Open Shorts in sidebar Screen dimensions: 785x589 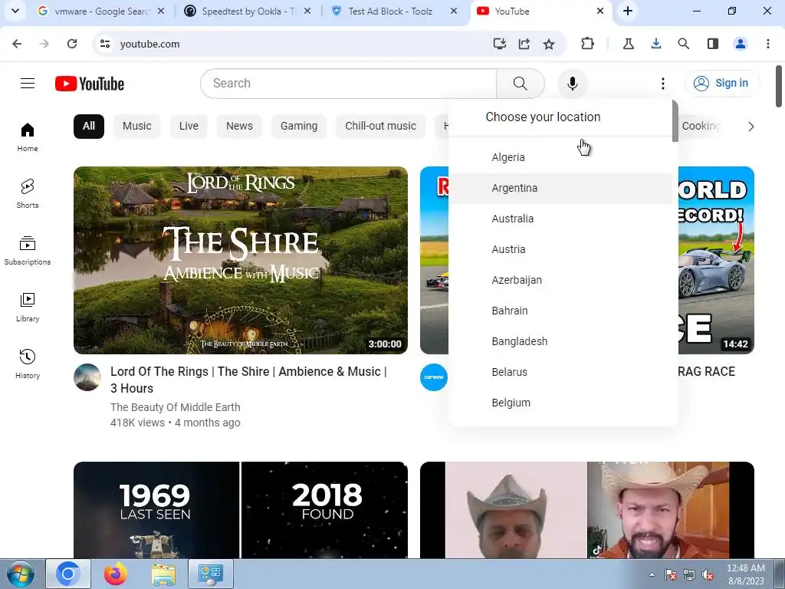click(28, 194)
